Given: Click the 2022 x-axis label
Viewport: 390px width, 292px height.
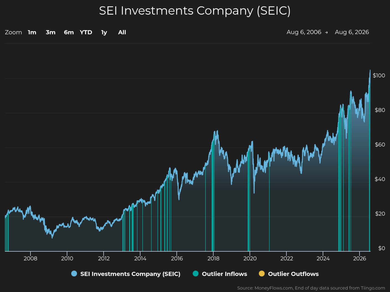Looking at the screenshot, I should (286, 259).
